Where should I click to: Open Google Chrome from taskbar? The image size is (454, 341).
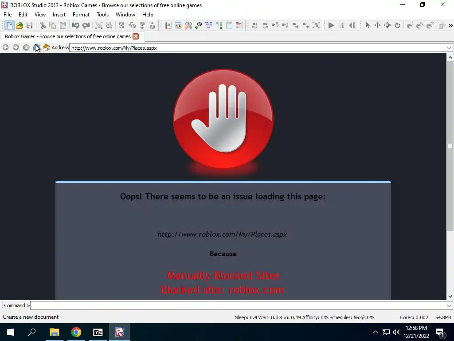click(76, 332)
